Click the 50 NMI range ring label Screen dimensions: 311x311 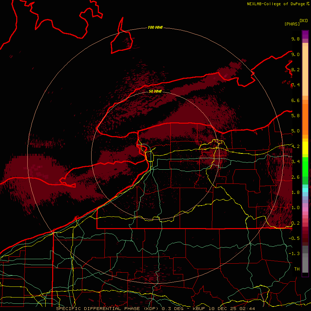[x=155, y=91]
